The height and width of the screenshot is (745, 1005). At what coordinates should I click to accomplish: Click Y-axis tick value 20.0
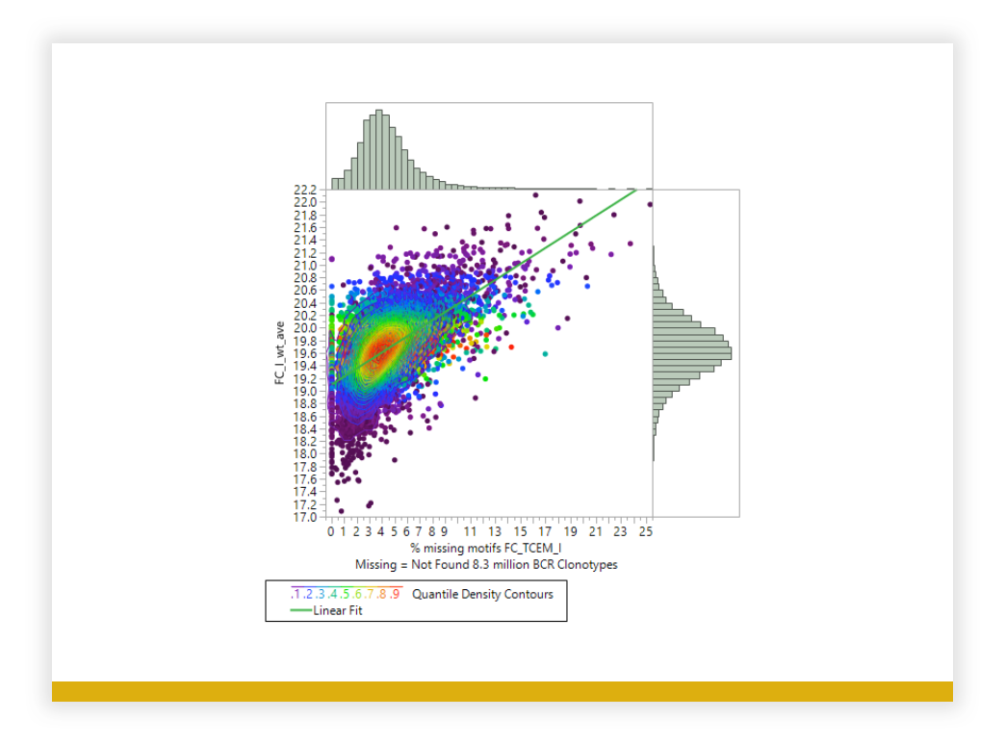tap(305, 328)
